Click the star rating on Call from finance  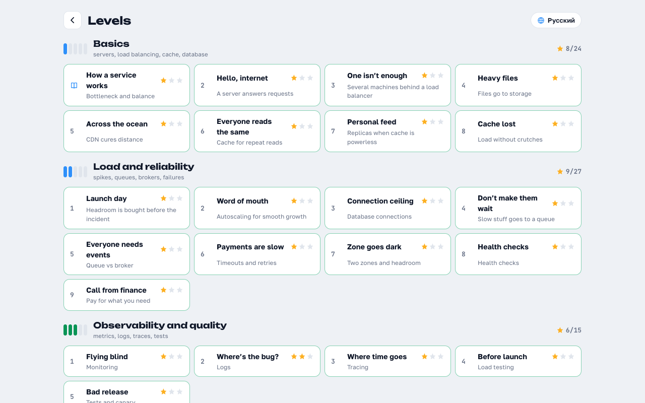point(171,290)
